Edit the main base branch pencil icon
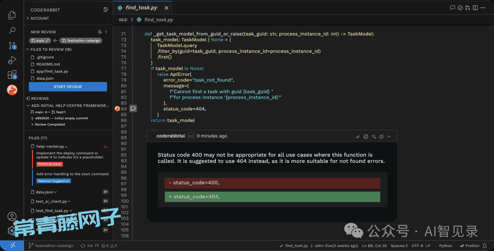494x251 pixels. click(x=47, y=41)
